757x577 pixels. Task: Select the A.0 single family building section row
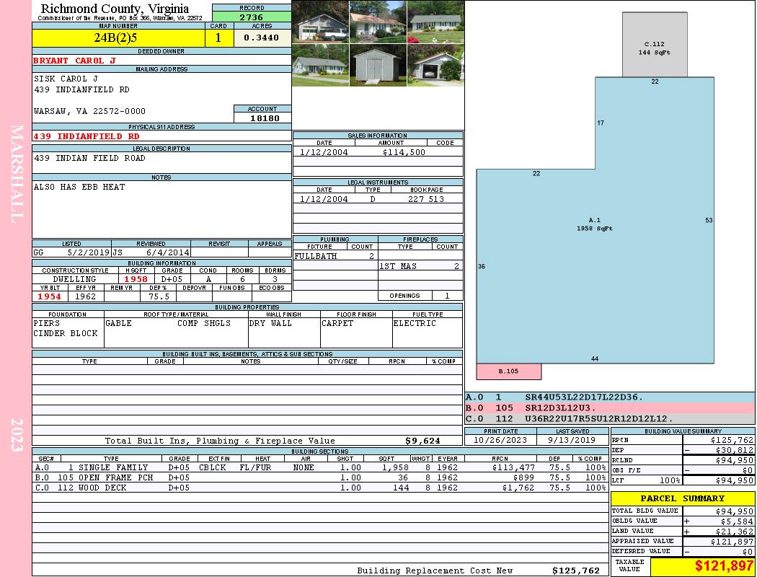pos(321,467)
